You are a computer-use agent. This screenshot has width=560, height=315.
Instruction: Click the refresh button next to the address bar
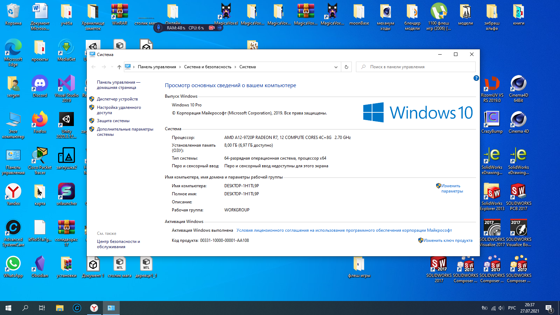(x=346, y=67)
